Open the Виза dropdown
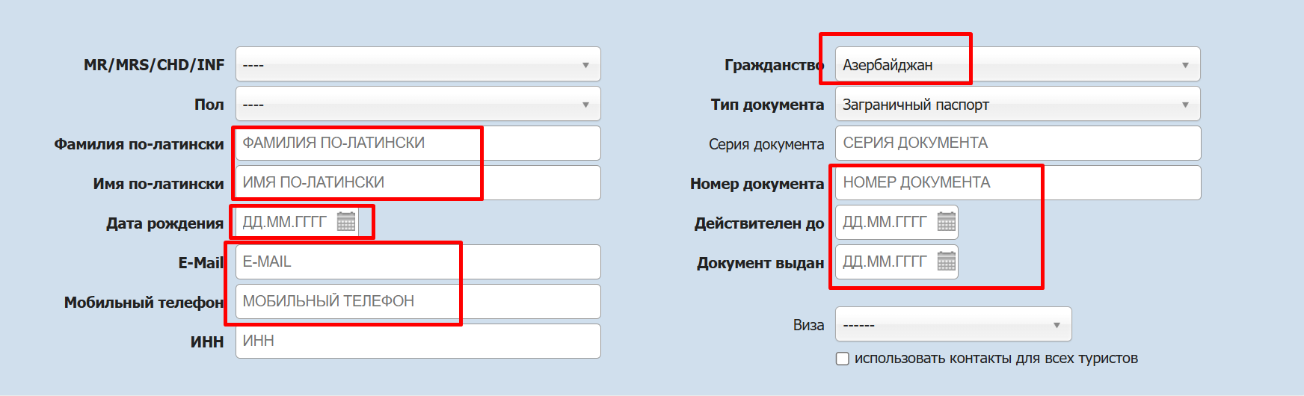1304x396 pixels. [953, 325]
